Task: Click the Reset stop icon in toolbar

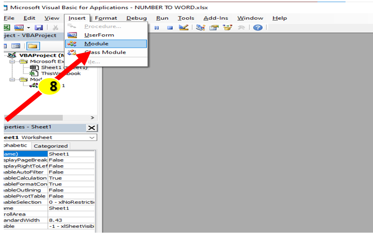Action: coord(170,28)
